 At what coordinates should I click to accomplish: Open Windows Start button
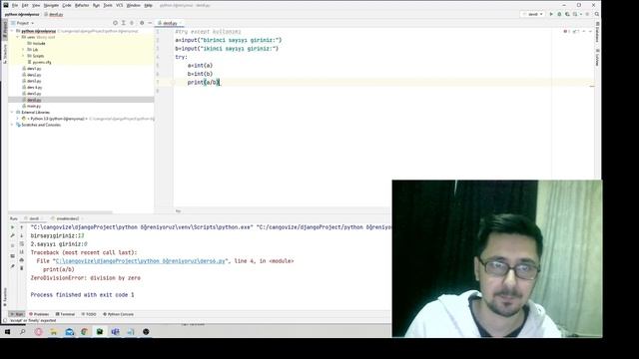click(x=7, y=332)
